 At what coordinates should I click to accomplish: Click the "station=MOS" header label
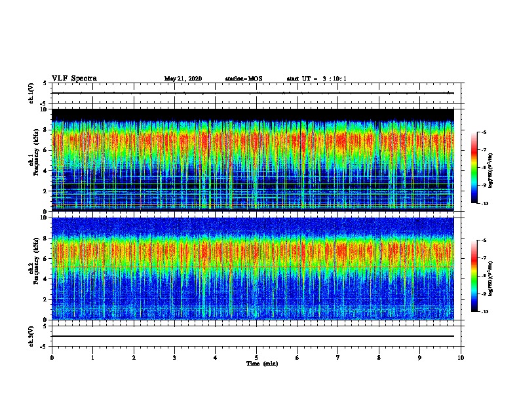click(244, 79)
